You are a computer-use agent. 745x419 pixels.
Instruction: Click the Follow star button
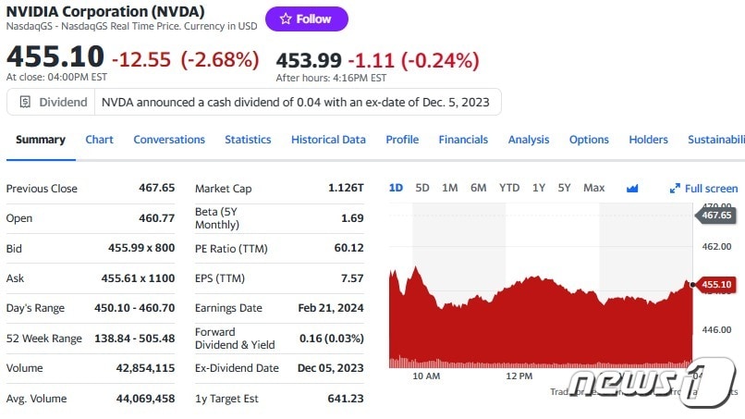click(x=306, y=18)
